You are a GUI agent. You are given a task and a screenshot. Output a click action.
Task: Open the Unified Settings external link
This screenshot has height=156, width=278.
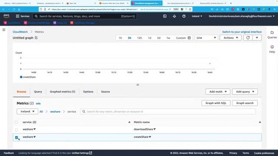click(x=82, y=153)
